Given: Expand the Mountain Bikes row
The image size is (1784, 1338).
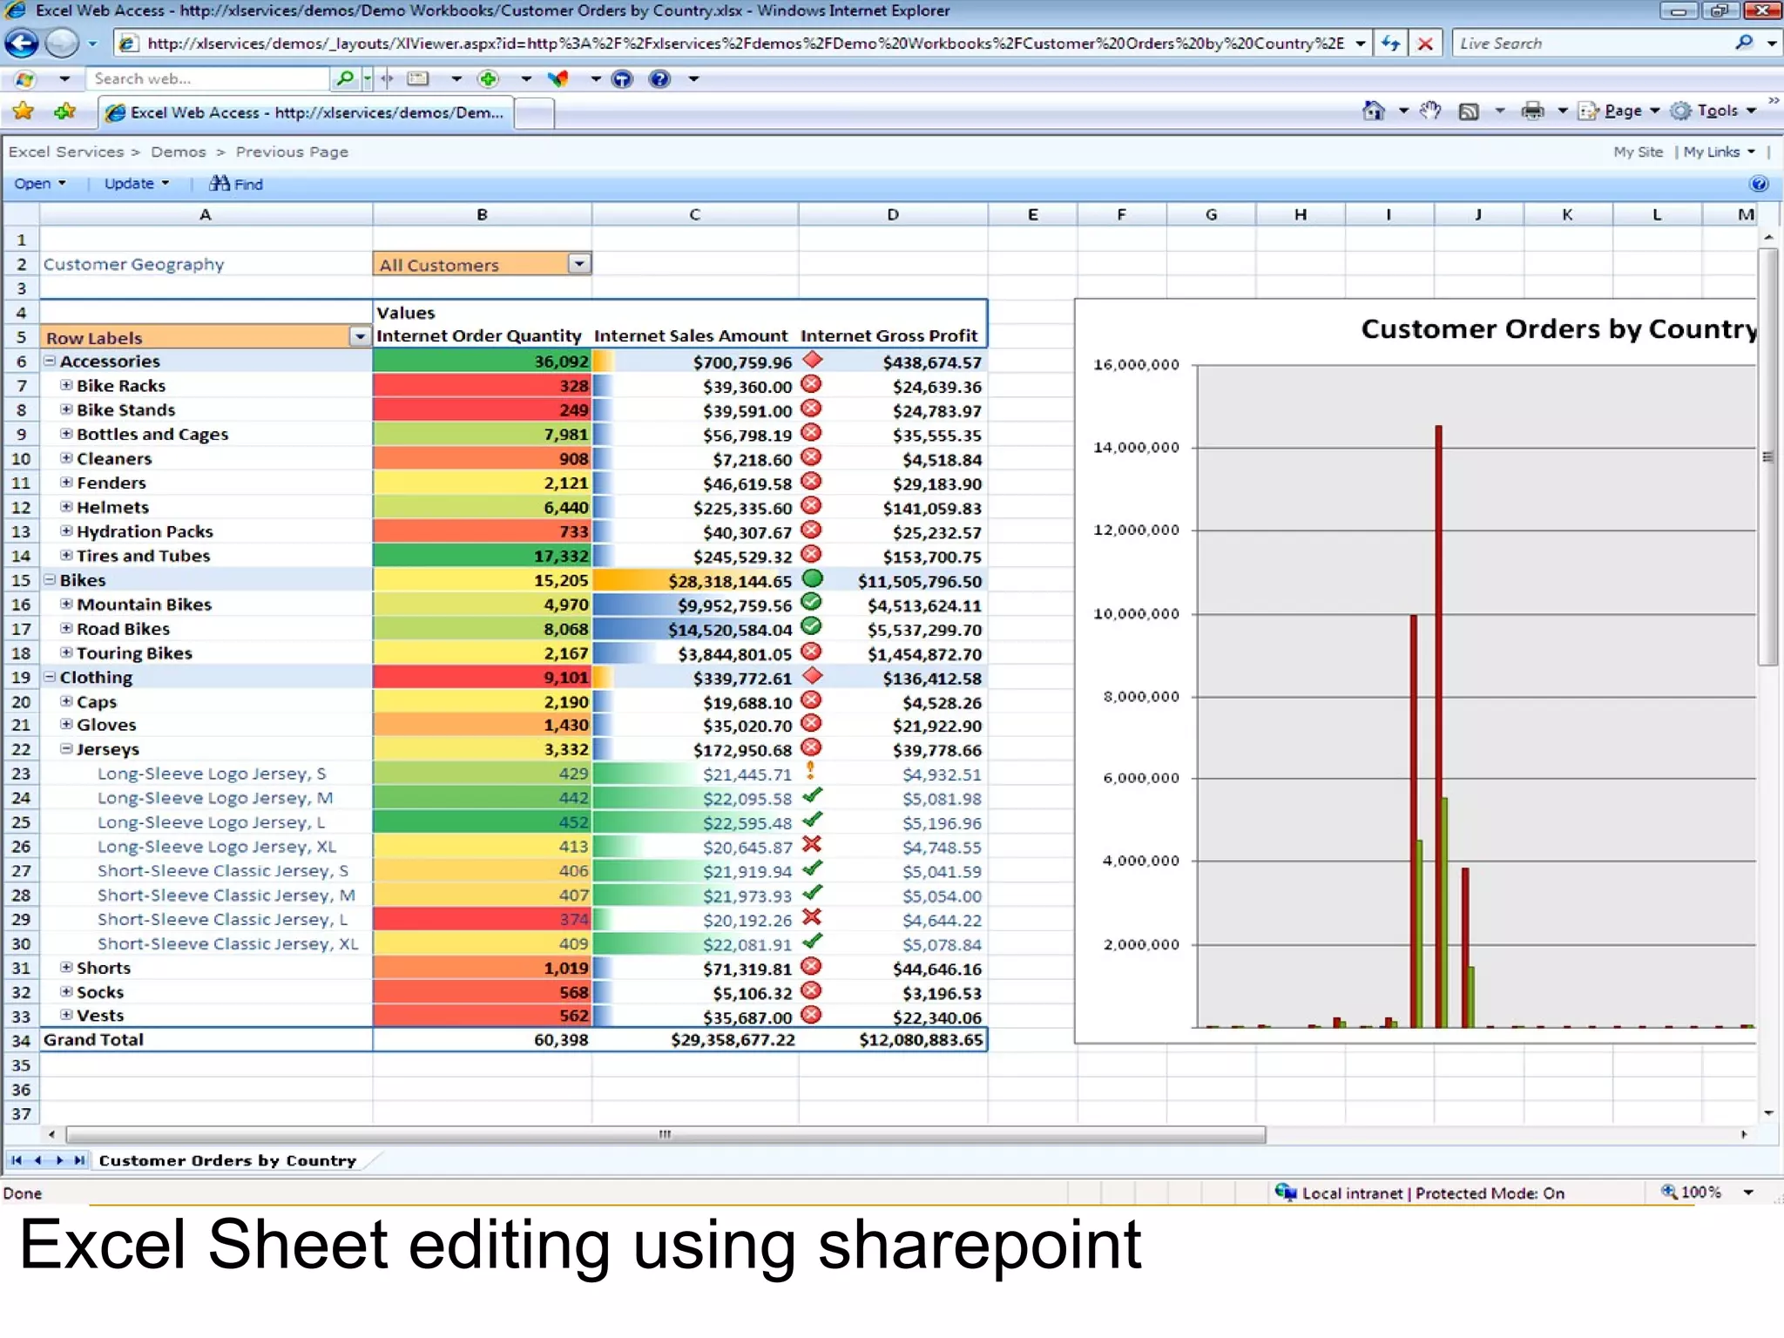Looking at the screenshot, I should tap(66, 604).
